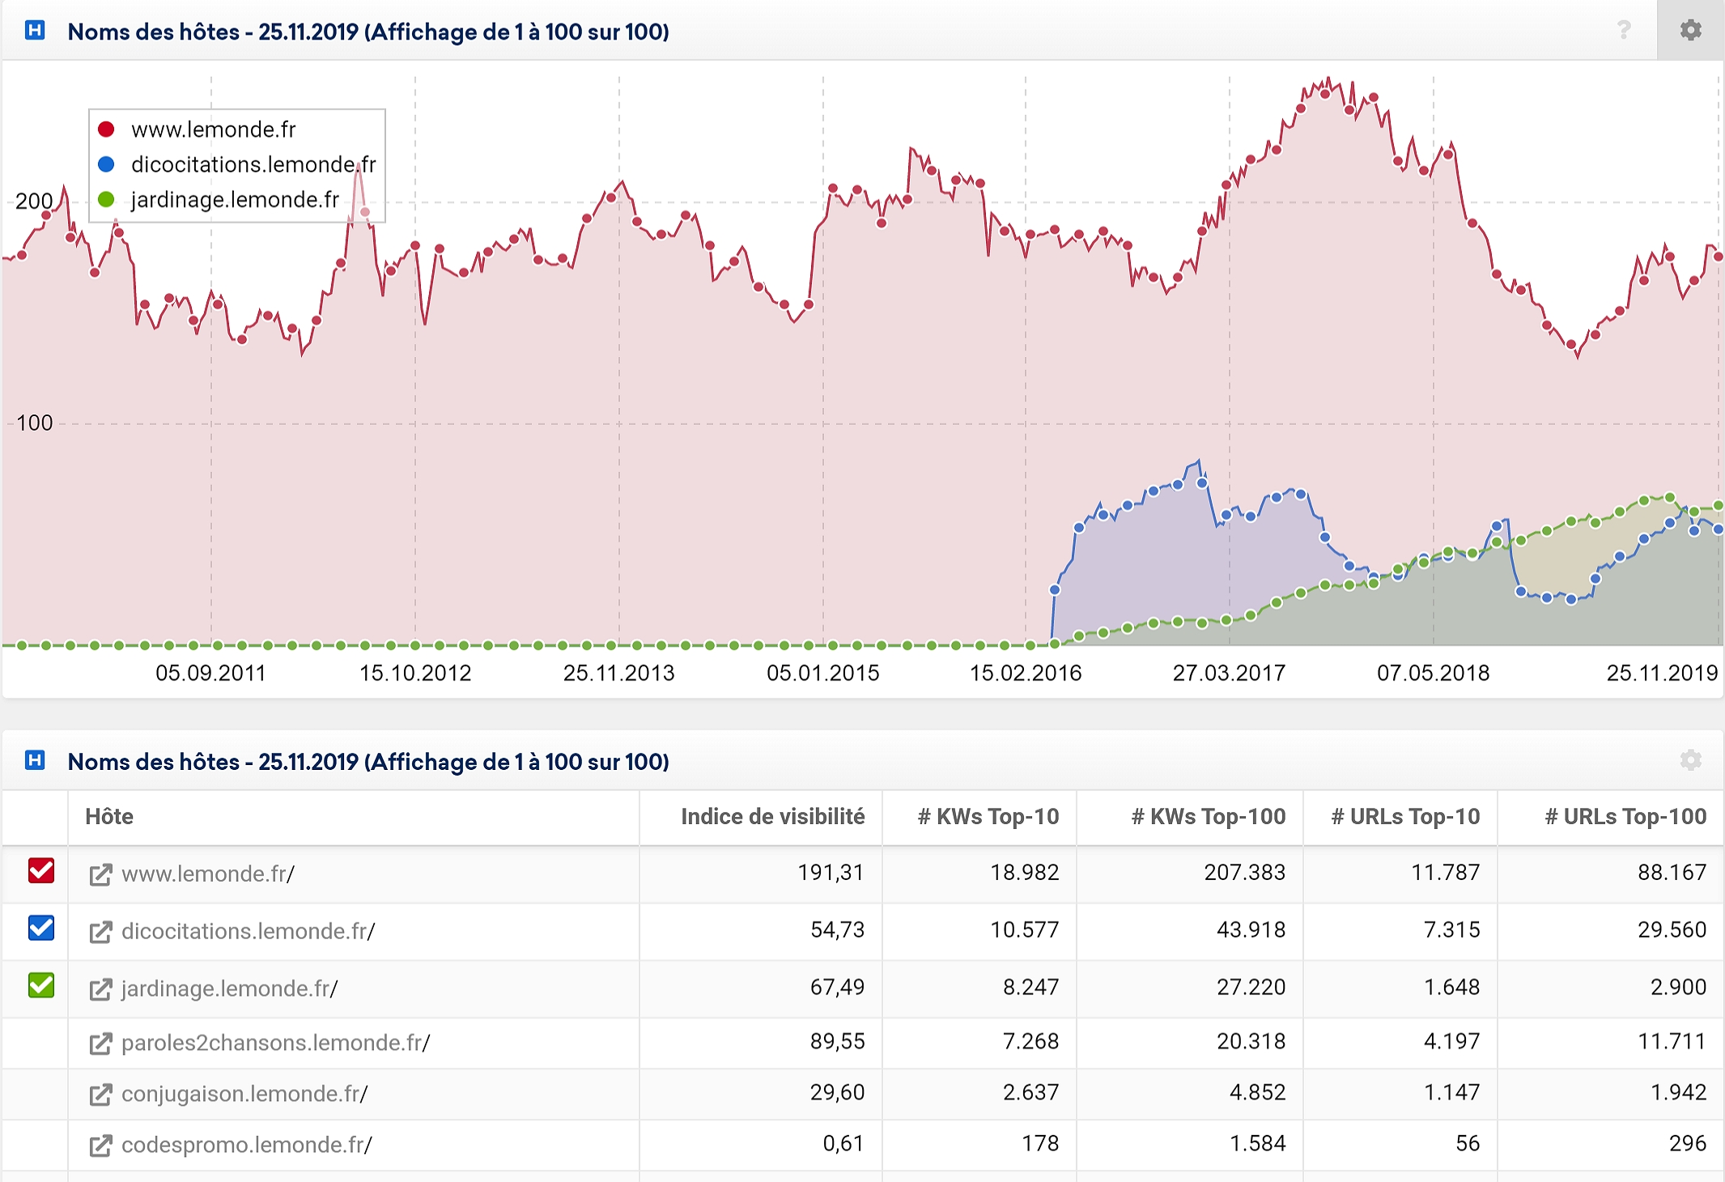Click y-axis label 100
This screenshot has width=1725, height=1182.
pos(35,423)
